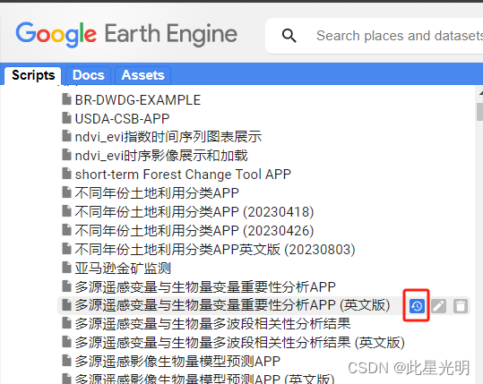Open the Assets tab
This screenshot has height=384, width=483.
click(143, 75)
